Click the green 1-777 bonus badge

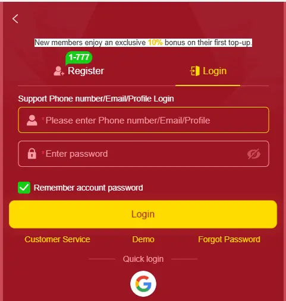[78, 58]
